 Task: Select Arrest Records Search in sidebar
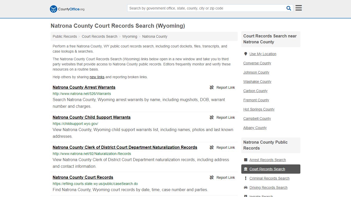[x=267, y=160]
